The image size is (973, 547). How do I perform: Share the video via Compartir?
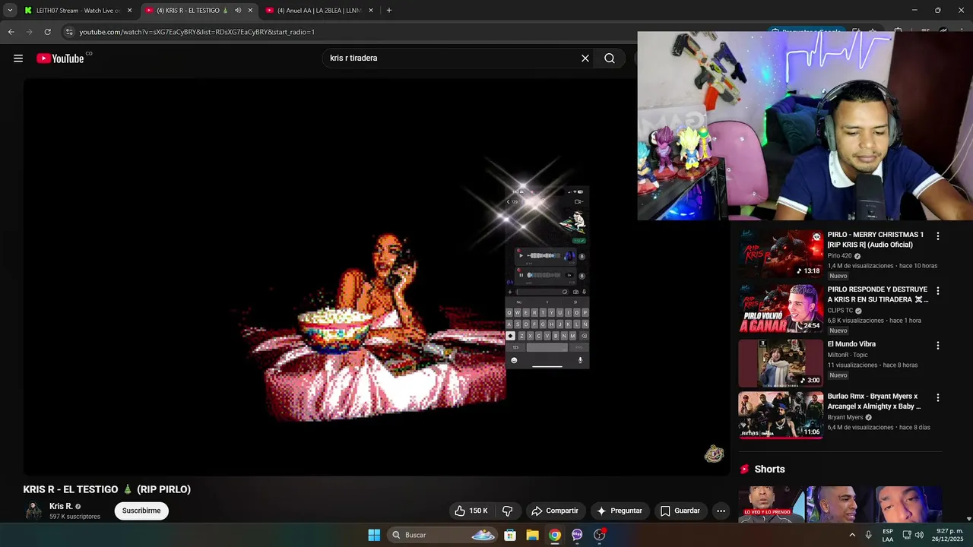555,511
